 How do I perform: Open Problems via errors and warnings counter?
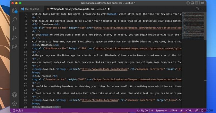(18, 111)
